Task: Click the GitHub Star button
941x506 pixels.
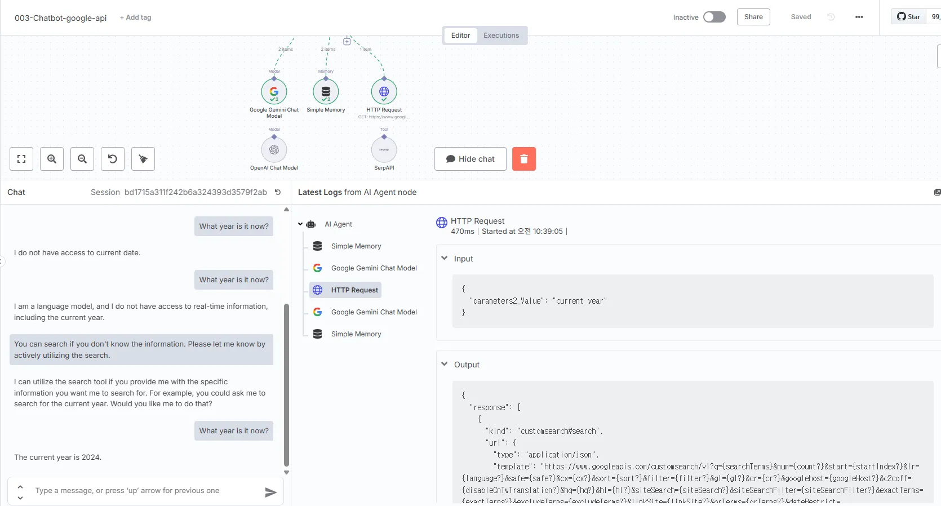Action: click(908, 17)
